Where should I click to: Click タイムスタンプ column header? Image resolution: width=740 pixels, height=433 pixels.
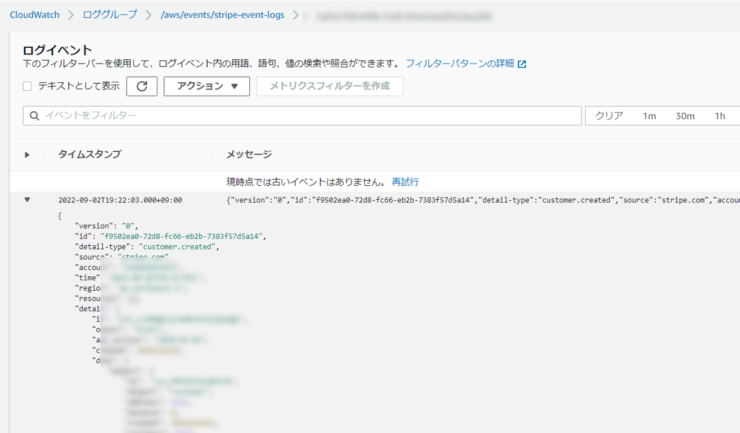pyautogui.click(x=90, y=154)
